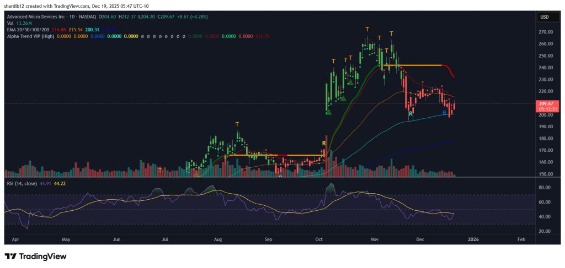Click the 2026 label on time axis
This screenshot has width=565, height=268.
(x=472, y=240)
